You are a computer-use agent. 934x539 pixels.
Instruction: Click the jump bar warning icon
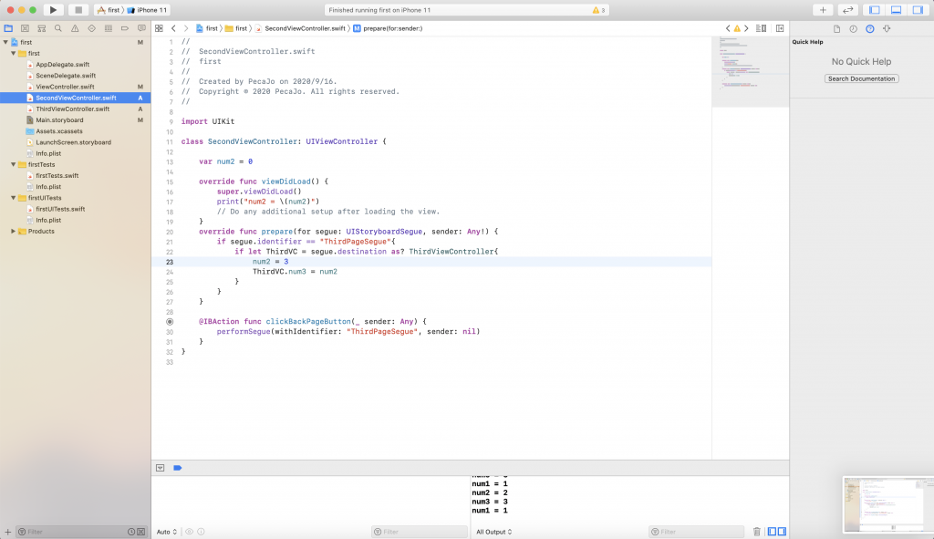pos(737,28)
